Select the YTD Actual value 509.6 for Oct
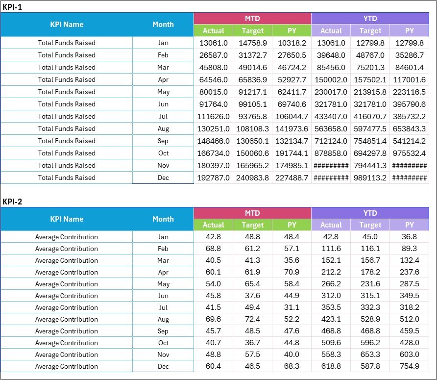 (x=331, y=343)
